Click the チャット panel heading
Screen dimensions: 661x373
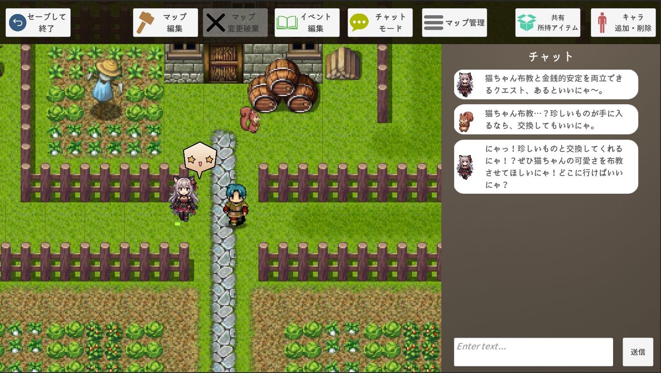point(551,56)
